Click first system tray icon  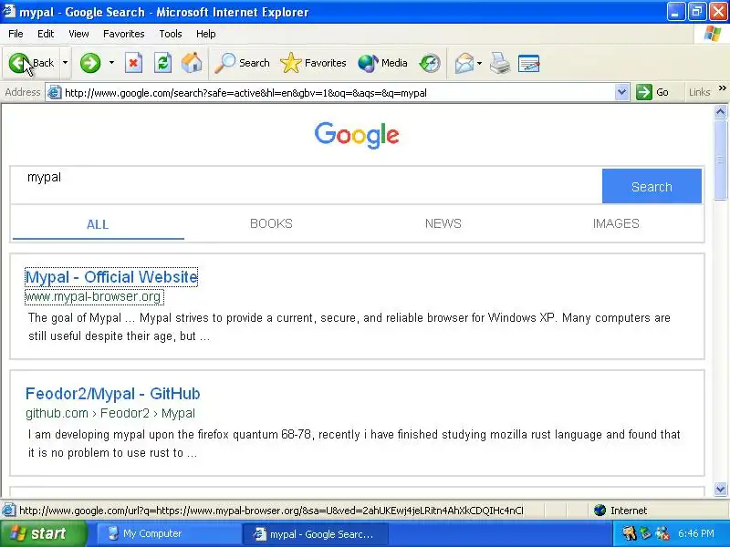(630, 533)
